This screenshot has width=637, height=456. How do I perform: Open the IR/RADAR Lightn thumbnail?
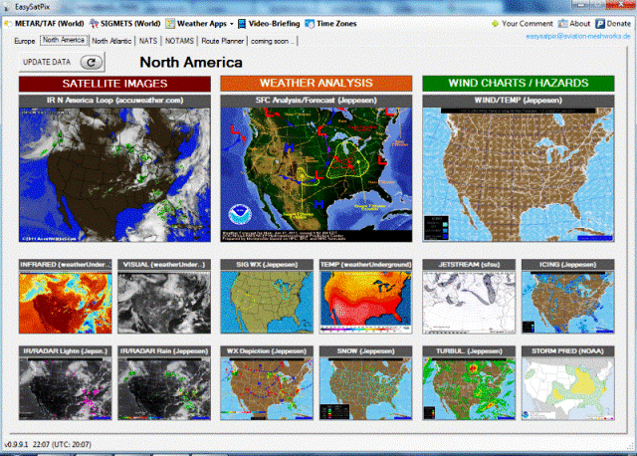(x=65, y=389)
